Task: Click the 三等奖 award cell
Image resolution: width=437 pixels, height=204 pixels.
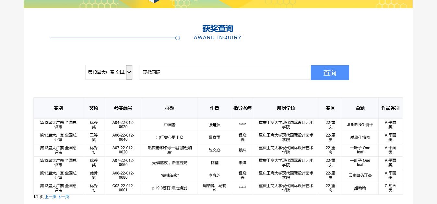Action: [94, 137]
